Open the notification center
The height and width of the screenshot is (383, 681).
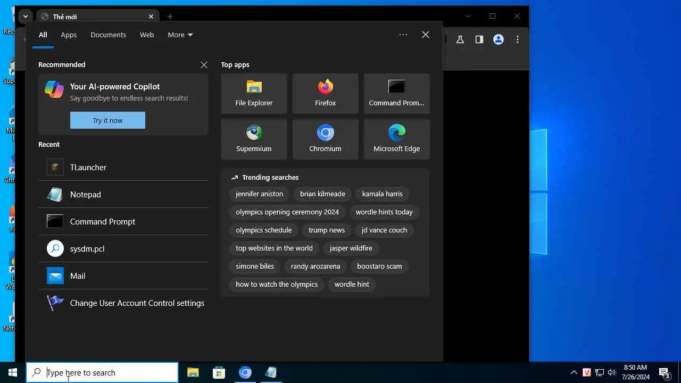point(665,372)
